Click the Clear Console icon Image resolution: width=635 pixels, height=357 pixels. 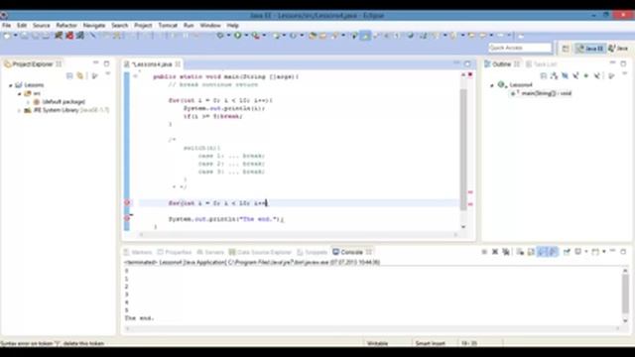click(520, 252)
